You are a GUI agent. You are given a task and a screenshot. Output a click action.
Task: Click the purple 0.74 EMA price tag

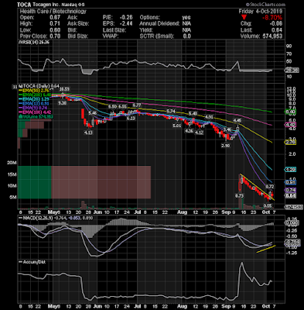pos(290,190)
